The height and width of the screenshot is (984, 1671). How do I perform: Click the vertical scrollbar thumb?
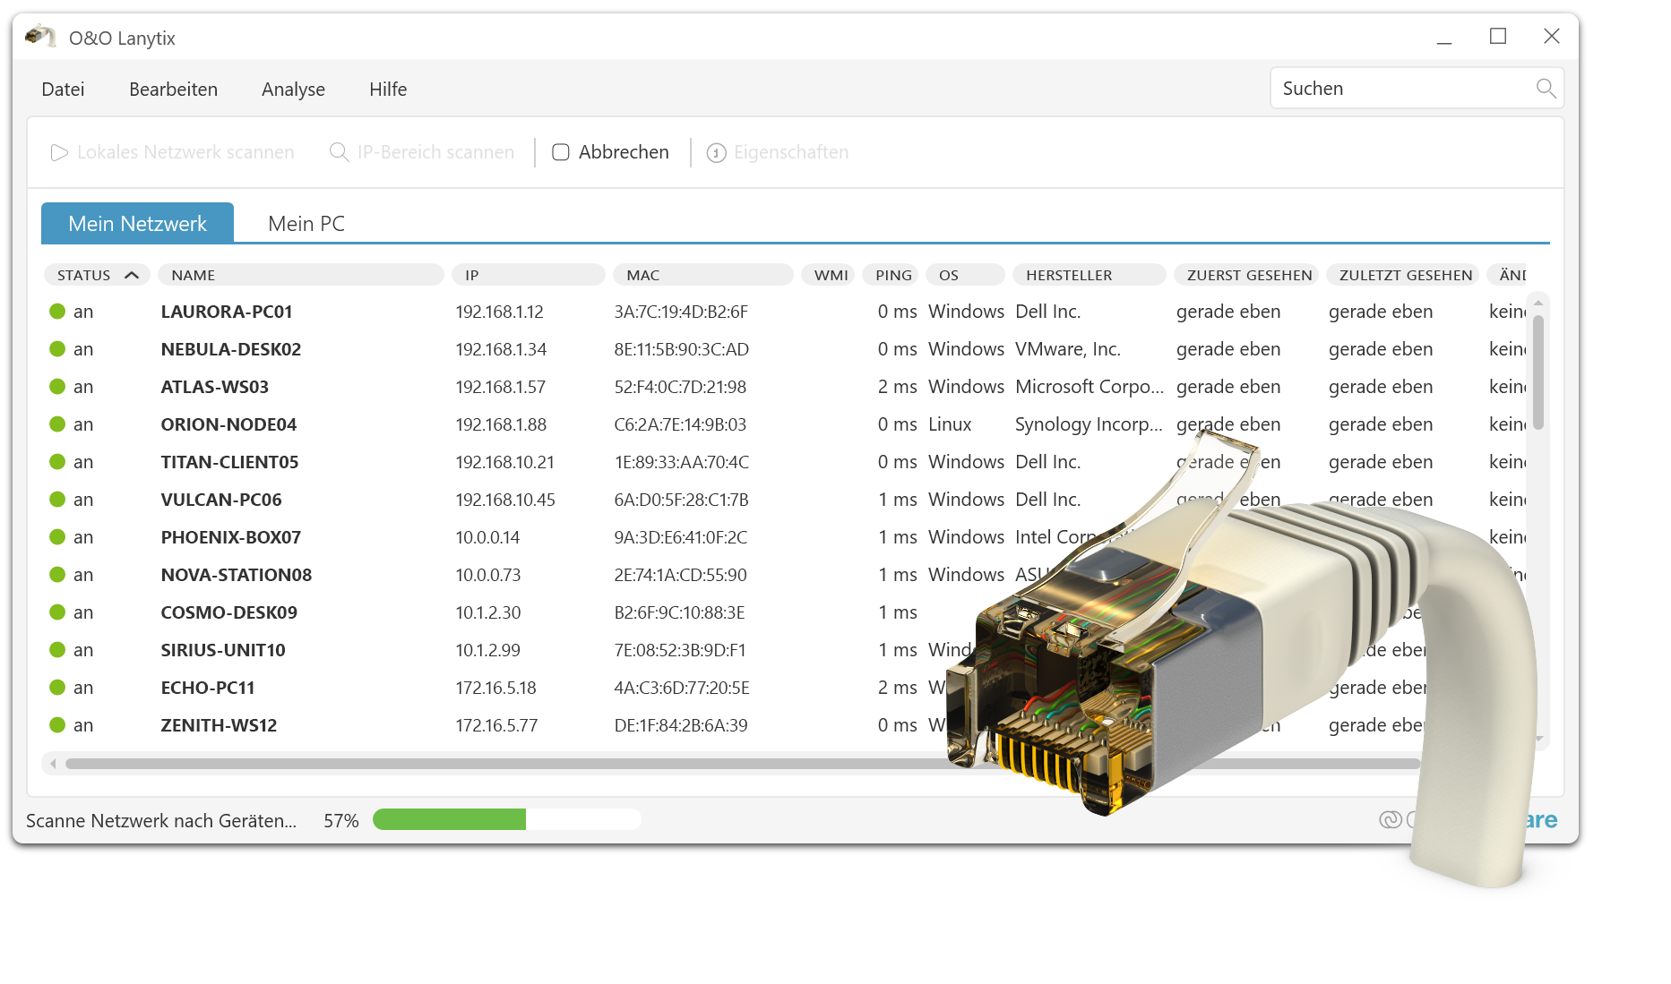(1537, 372)
